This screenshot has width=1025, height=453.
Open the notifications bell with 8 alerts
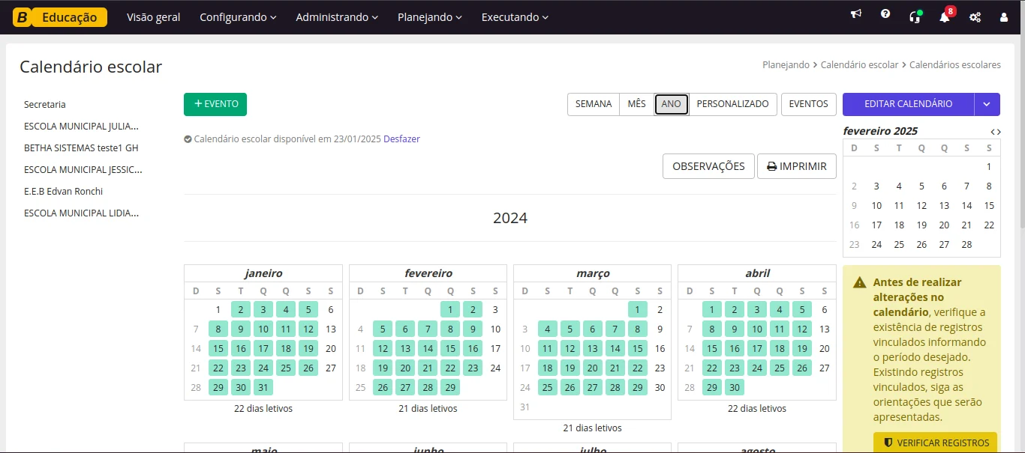[945, 16]
